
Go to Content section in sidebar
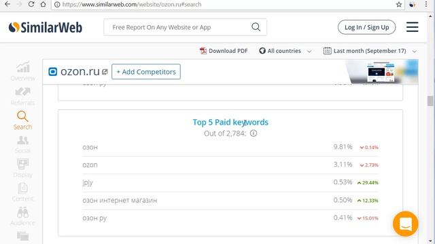pyautogui.click(x=22, y=192)
